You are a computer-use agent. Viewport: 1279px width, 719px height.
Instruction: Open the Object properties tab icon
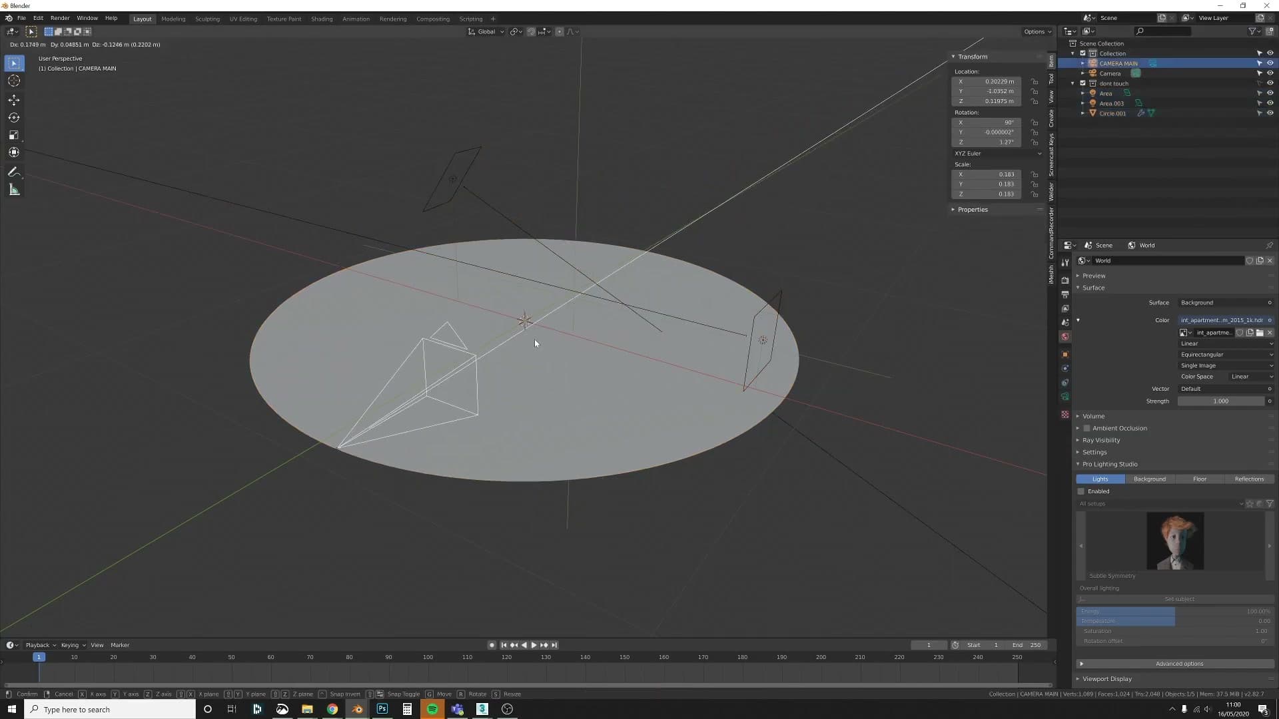(1065, 354)
